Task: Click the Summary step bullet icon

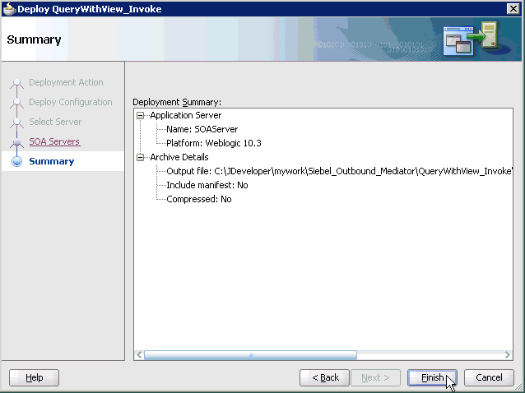Action: [x=16, y=161]
